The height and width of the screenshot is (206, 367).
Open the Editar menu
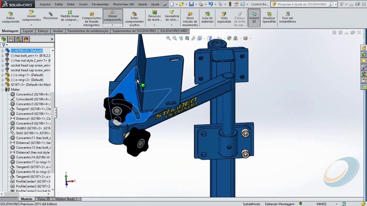point(59,4)
